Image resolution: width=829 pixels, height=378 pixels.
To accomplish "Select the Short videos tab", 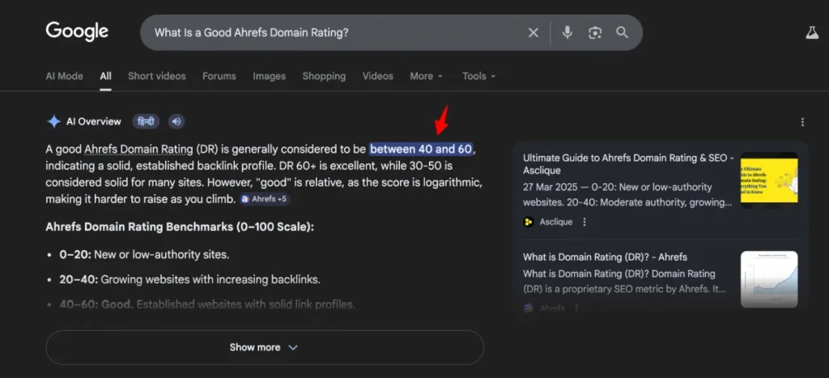I will coord(156,76).
